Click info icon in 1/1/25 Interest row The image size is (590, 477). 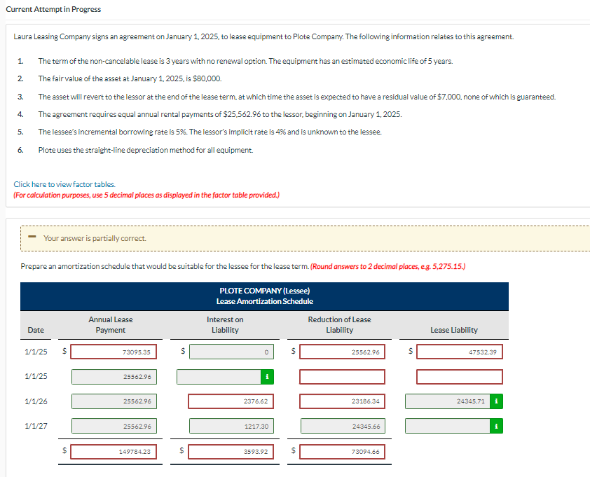pyautogui.click(x=267, y=377)
